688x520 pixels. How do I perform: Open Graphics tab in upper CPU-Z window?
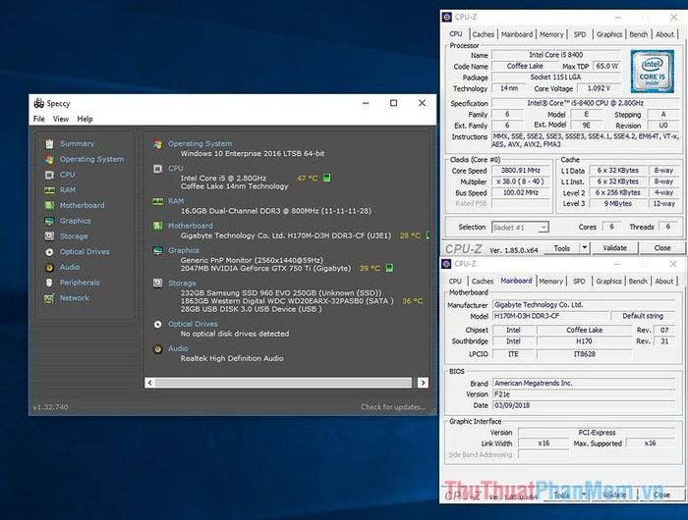(x=609, y=34)
